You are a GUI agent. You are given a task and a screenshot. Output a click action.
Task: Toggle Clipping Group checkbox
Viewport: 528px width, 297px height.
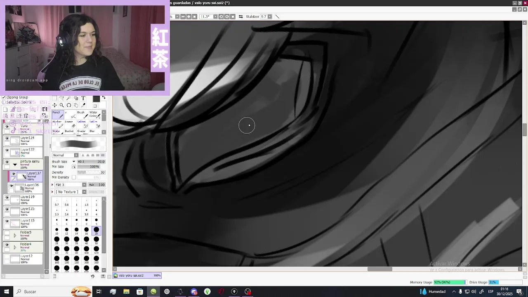tap(4, 97)
